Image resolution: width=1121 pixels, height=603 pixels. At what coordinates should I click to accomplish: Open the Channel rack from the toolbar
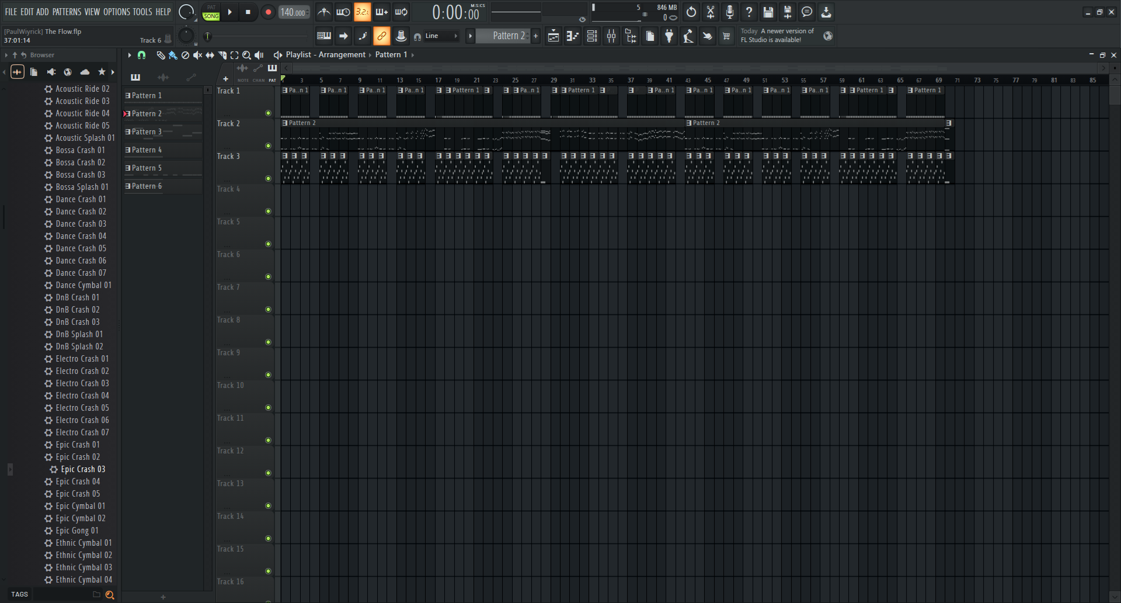(592, 36)
